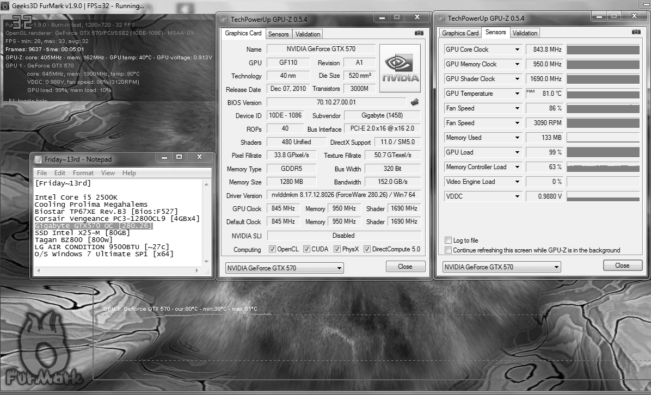Open Validation tab in right GPU-Z window

point(525,33)
